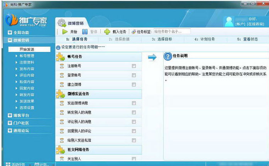This screenshot has height=166, width=269.
Task: Click the task tag (任务标签) label icon
Action: [x=134, y=32]
